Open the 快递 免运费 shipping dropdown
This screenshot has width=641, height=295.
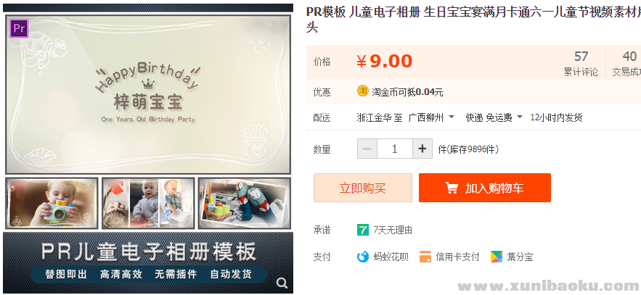[x=494, y=117]
